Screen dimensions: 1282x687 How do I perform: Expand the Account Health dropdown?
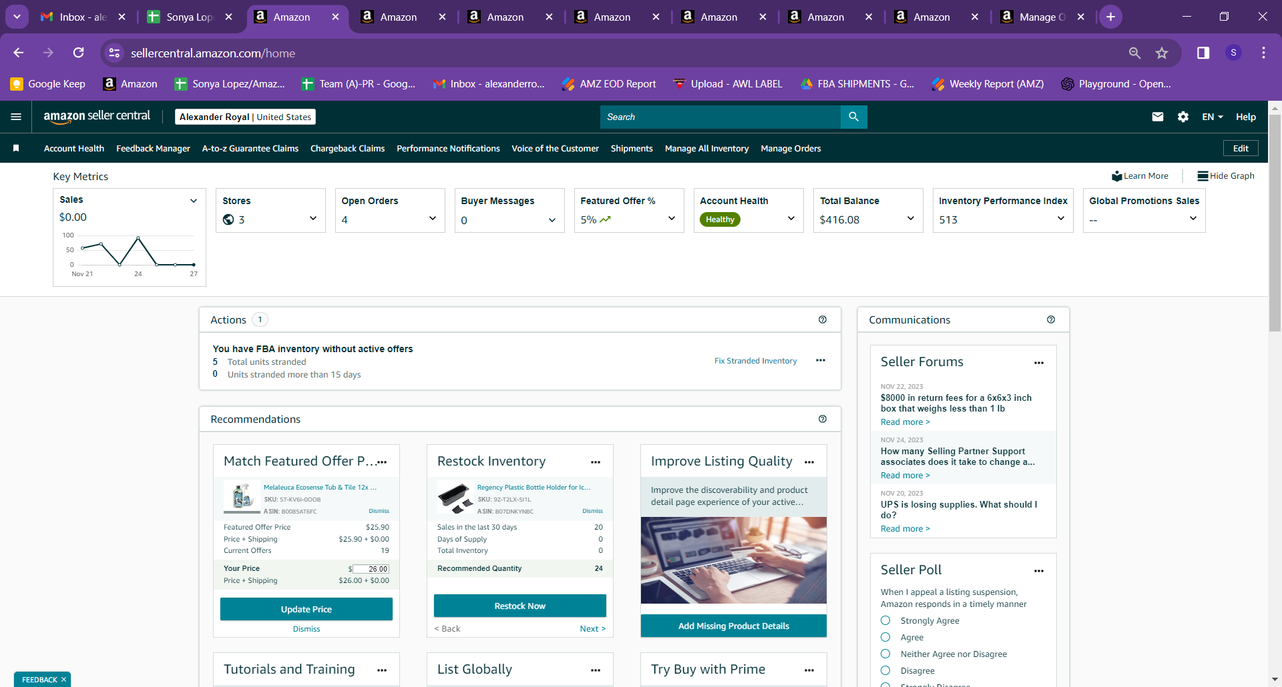[791, 219]
